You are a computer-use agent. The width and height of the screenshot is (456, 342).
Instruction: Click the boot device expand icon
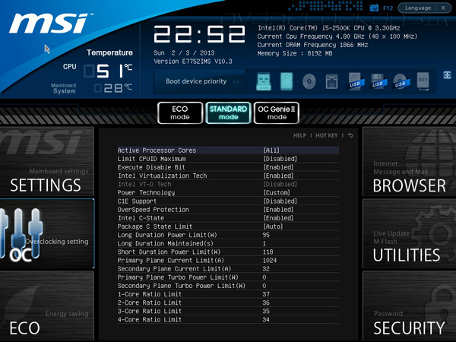(x=447, y=75)
